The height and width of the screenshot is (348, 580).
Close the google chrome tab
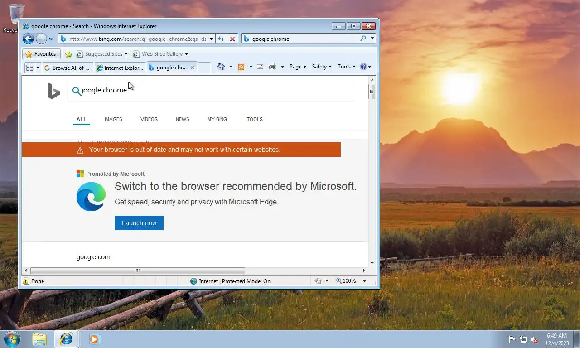(192, 68)
